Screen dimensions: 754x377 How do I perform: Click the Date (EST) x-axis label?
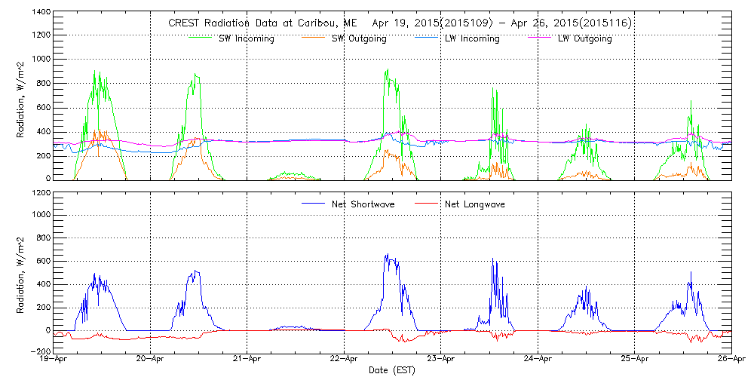[x=392, y=370]
